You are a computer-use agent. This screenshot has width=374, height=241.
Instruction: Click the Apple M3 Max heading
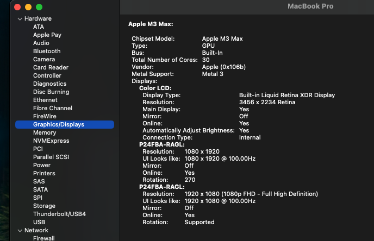click(x=151, y=24)
